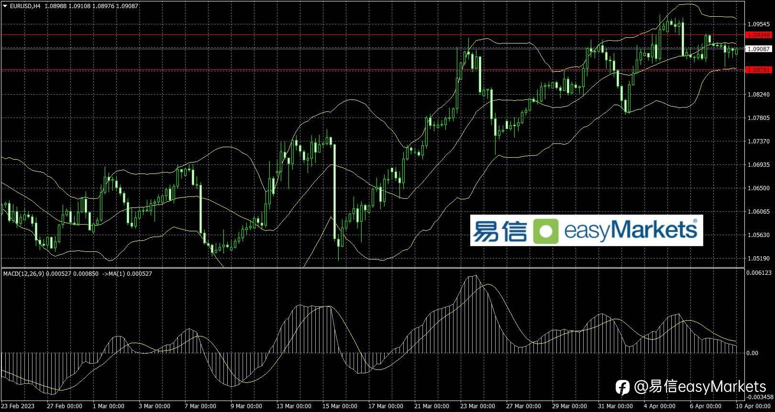This screenshot has width=775, height=412.
Task: Click the current price label 1.09087
Action: pyautogui.click(x=759, y=49)
